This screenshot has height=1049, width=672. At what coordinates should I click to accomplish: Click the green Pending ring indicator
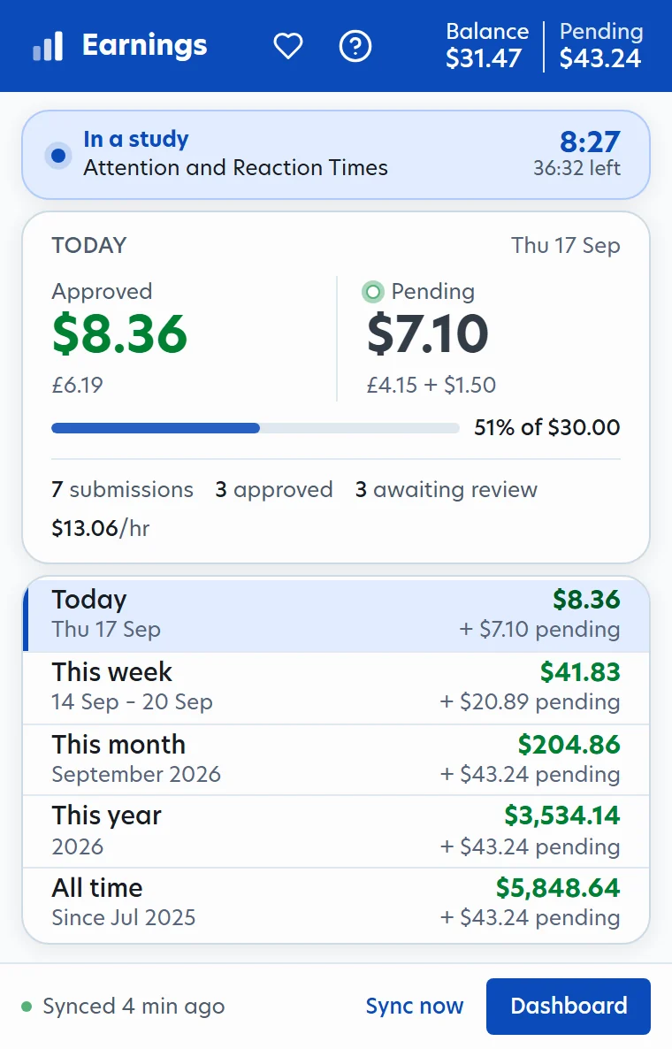372,292
